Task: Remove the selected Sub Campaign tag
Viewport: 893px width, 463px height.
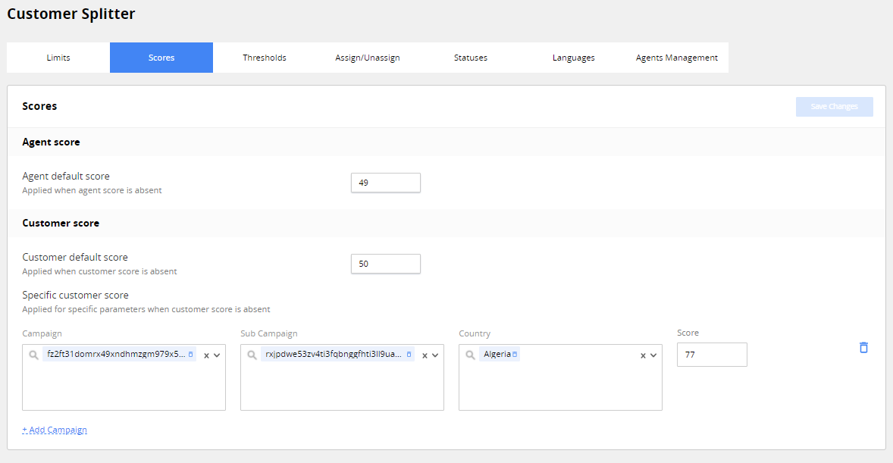Action: click(x=409, y=355)
